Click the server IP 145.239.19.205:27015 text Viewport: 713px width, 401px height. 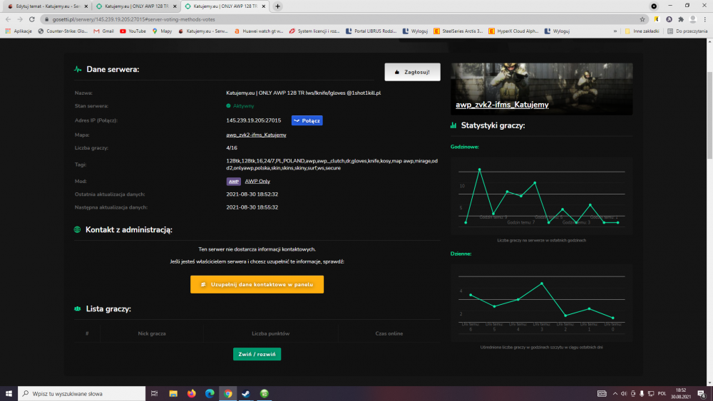point(254,120)
